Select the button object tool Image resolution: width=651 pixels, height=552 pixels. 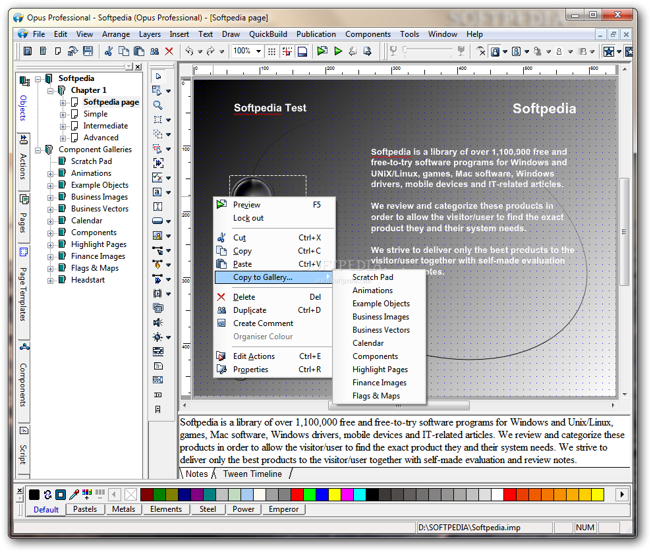(x=157, y=221)
